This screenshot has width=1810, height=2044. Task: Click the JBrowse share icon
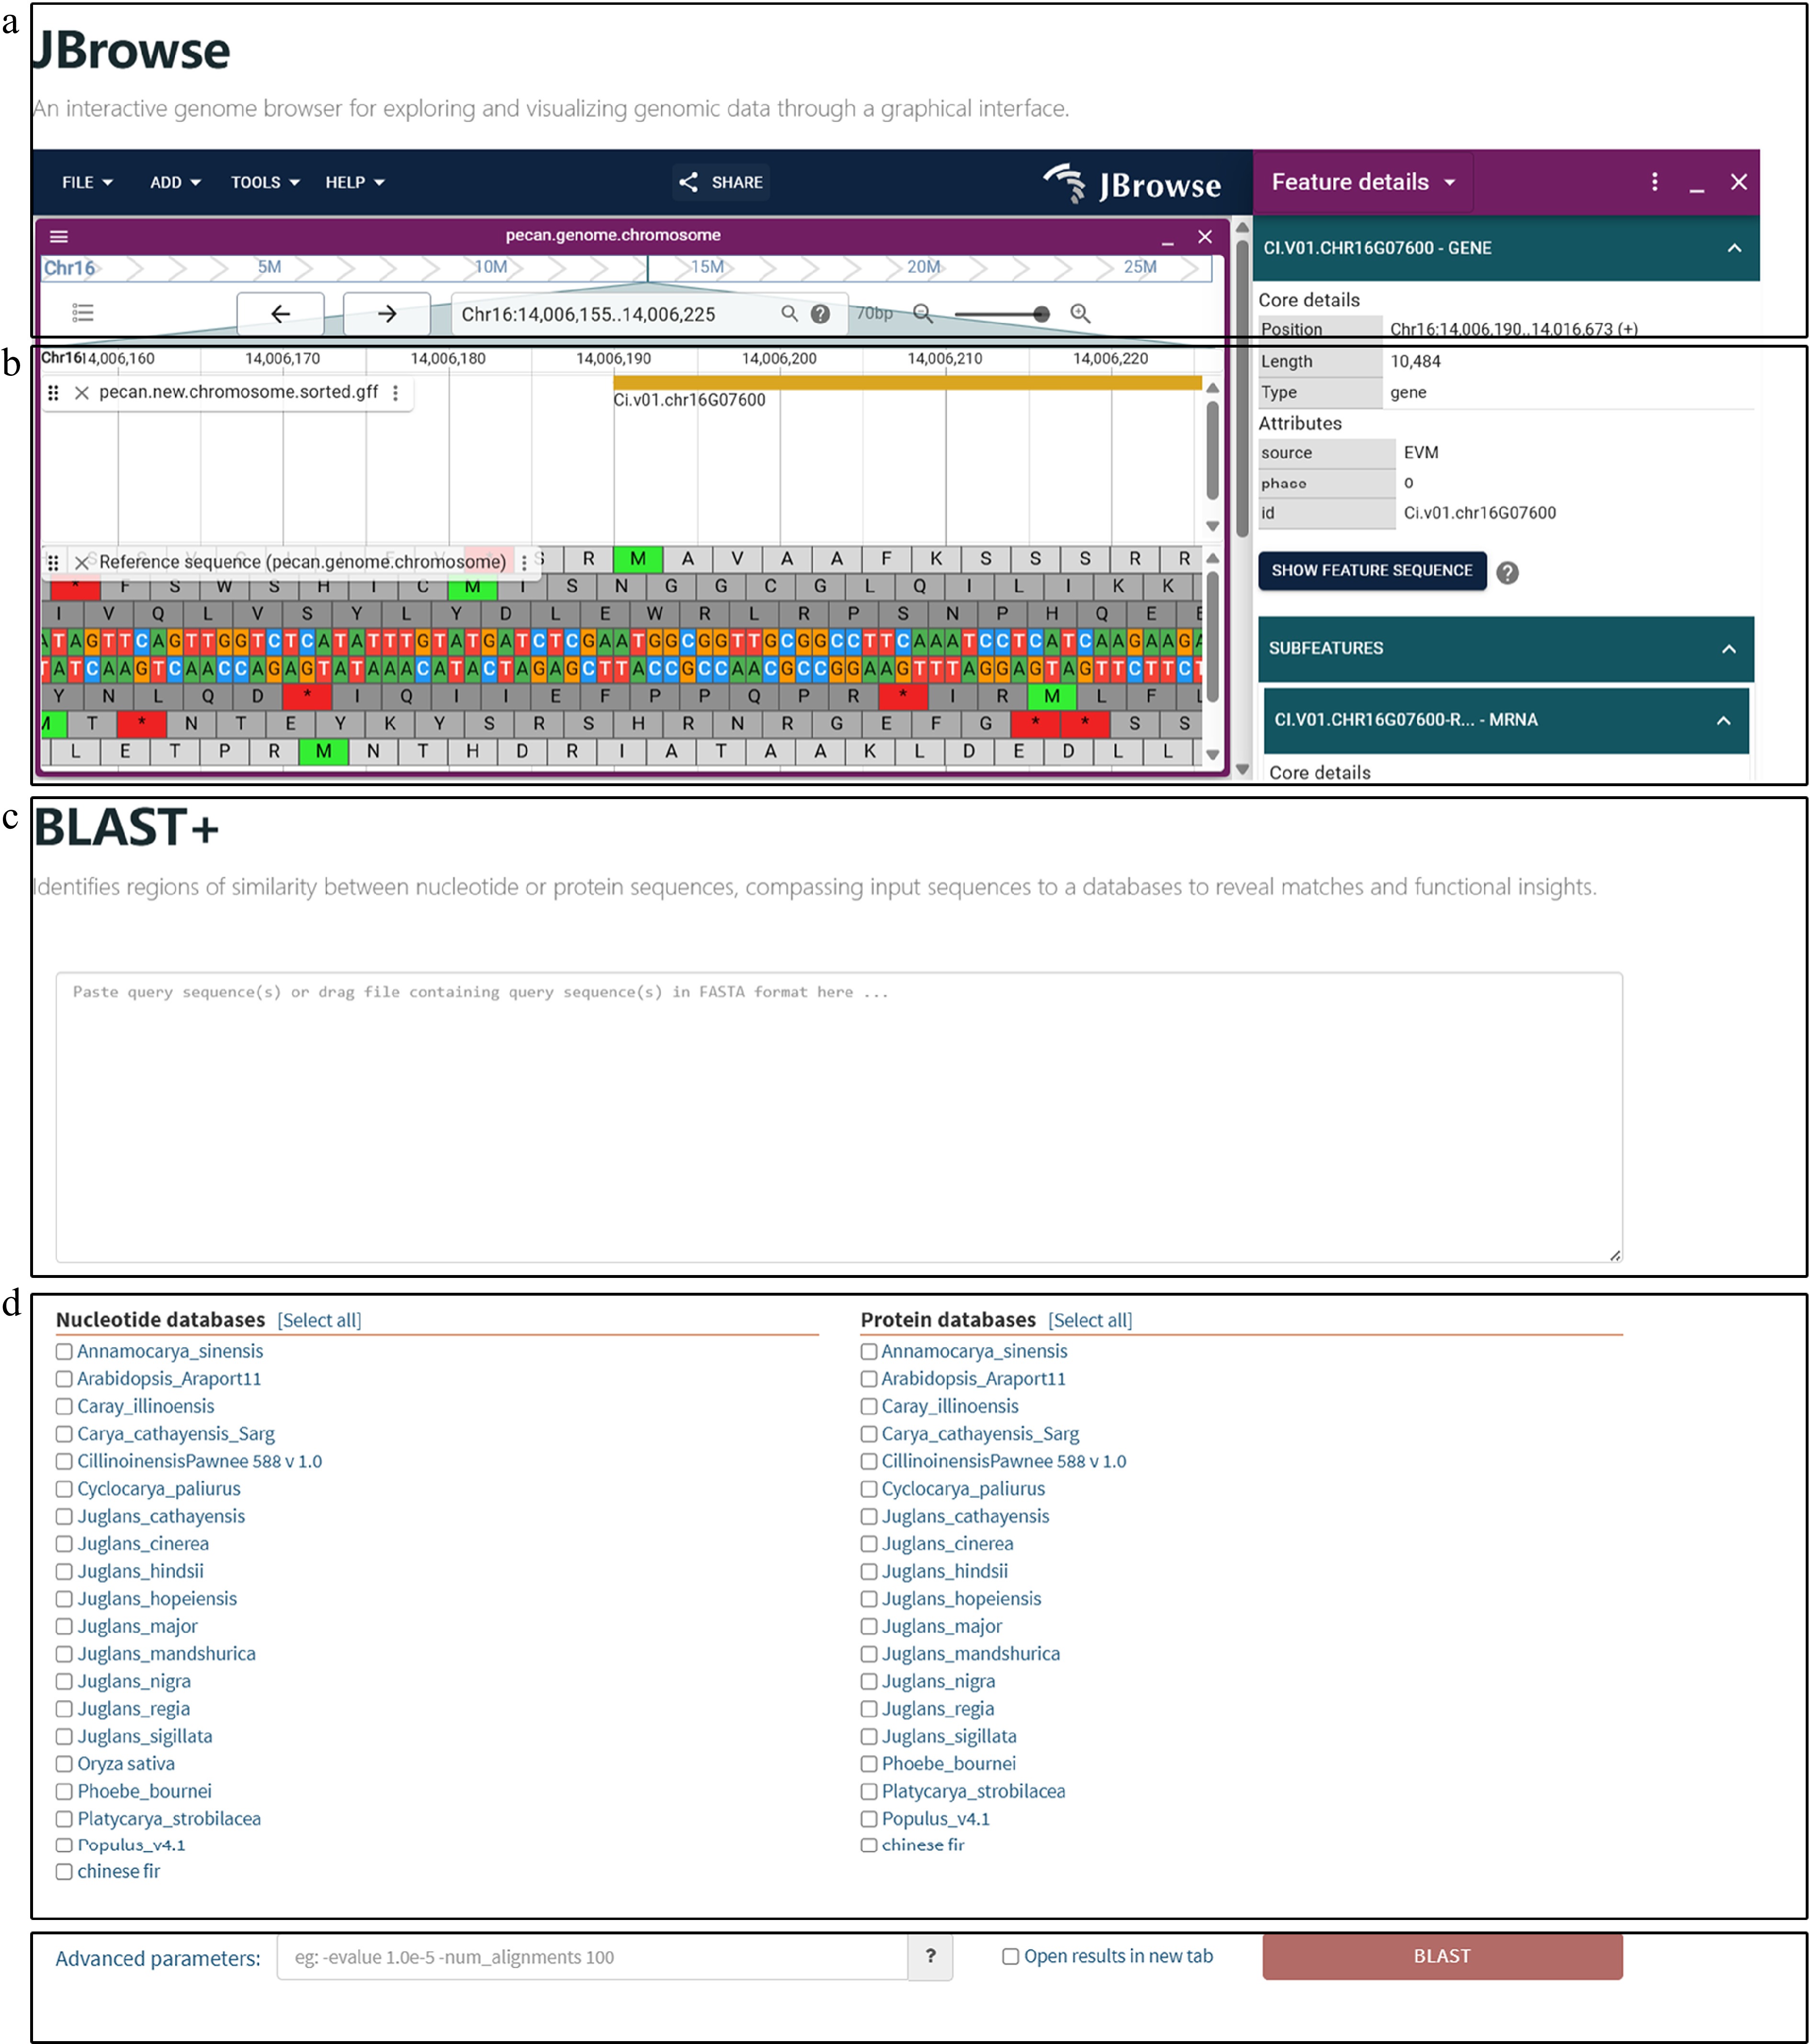pos(689,182)
